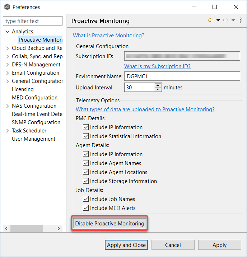
Task: Click the back navigation arrow icon
Action: click(211, 20)
